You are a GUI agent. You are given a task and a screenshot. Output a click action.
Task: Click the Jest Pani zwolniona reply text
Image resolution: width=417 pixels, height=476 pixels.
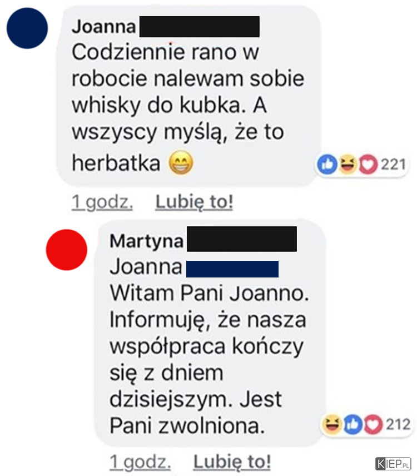[x=196, y=413]
